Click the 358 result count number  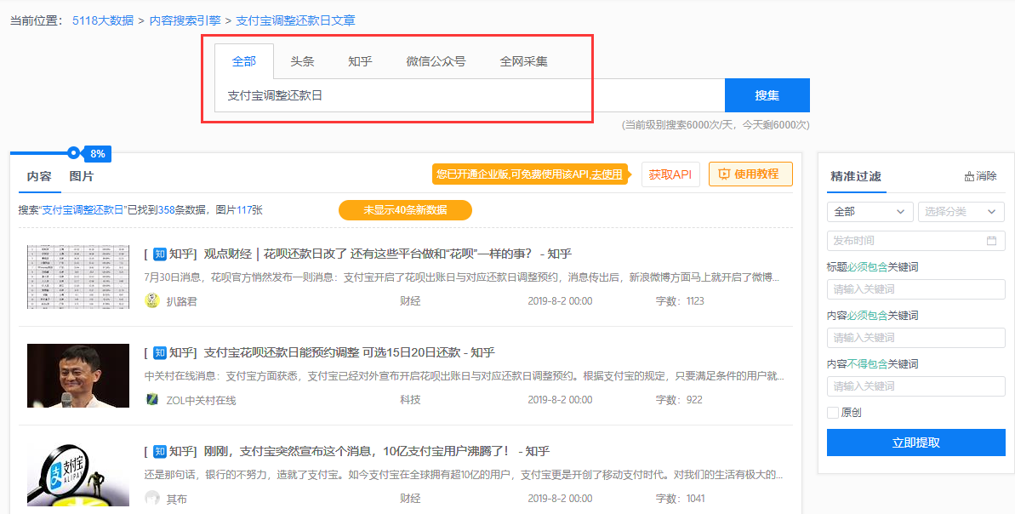[167, 209]
